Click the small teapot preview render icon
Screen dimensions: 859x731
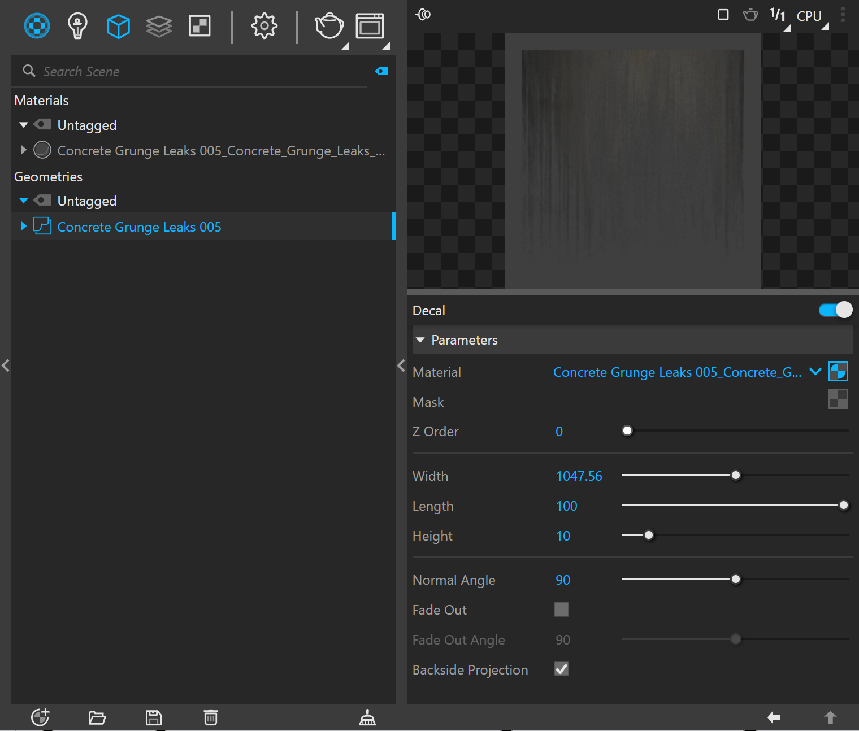[750, 15]
